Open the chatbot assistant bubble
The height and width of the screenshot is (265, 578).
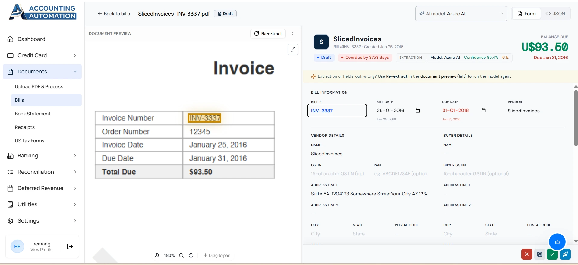point(557,242)
